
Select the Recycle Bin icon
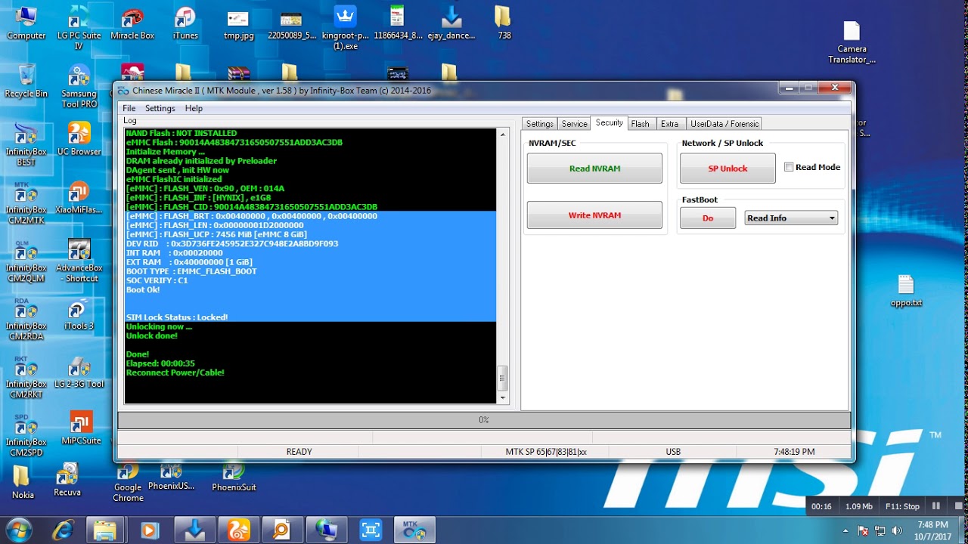point(26,82)
